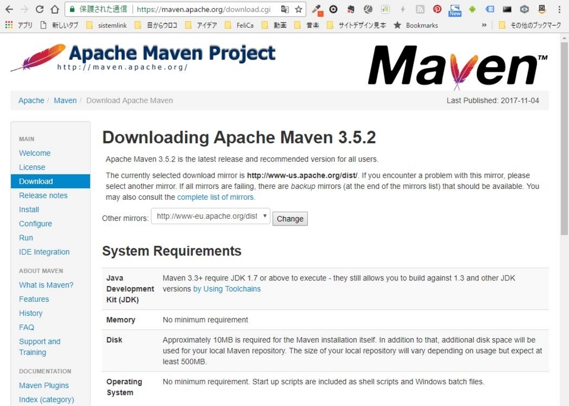Open Maven Plugins in the sidebar
This screenshot has height=406, width=569.
click(44, 385)
